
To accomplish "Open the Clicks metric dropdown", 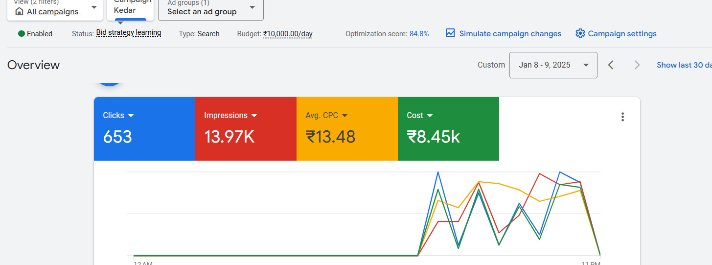I will point(131,116).
